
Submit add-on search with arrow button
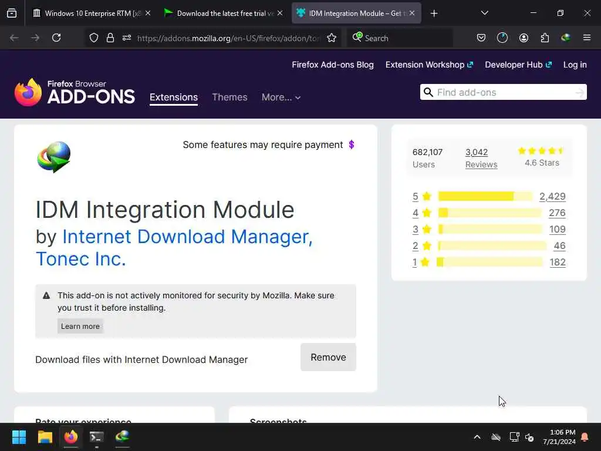tap(580, 92)
